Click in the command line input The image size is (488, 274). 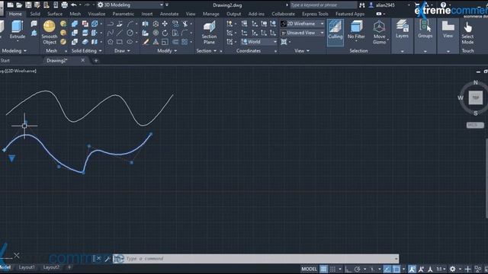click(x=260, y=259)
